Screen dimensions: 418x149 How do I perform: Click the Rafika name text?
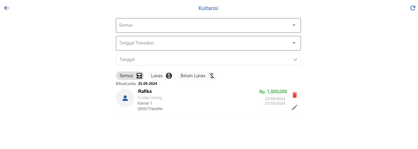[145, 91]
